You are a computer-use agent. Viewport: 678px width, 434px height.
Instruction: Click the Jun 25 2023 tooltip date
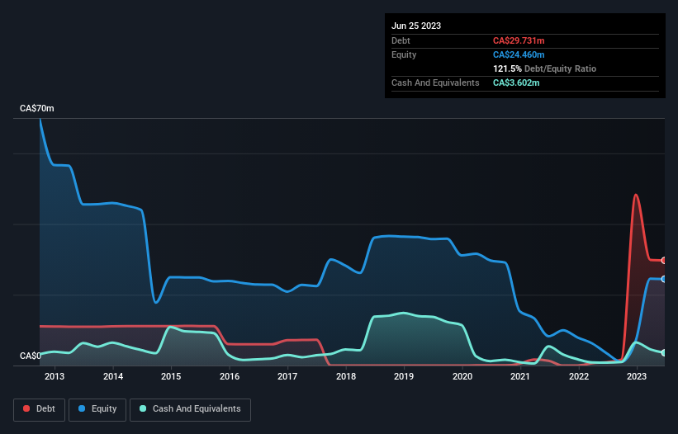pyautogui.click(x=416, y=26)
